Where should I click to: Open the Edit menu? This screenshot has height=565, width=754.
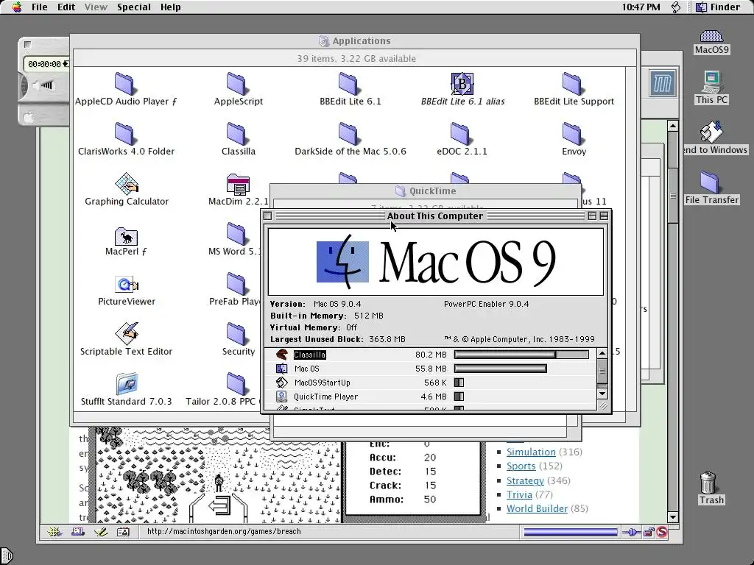click(x=66, y=7)
